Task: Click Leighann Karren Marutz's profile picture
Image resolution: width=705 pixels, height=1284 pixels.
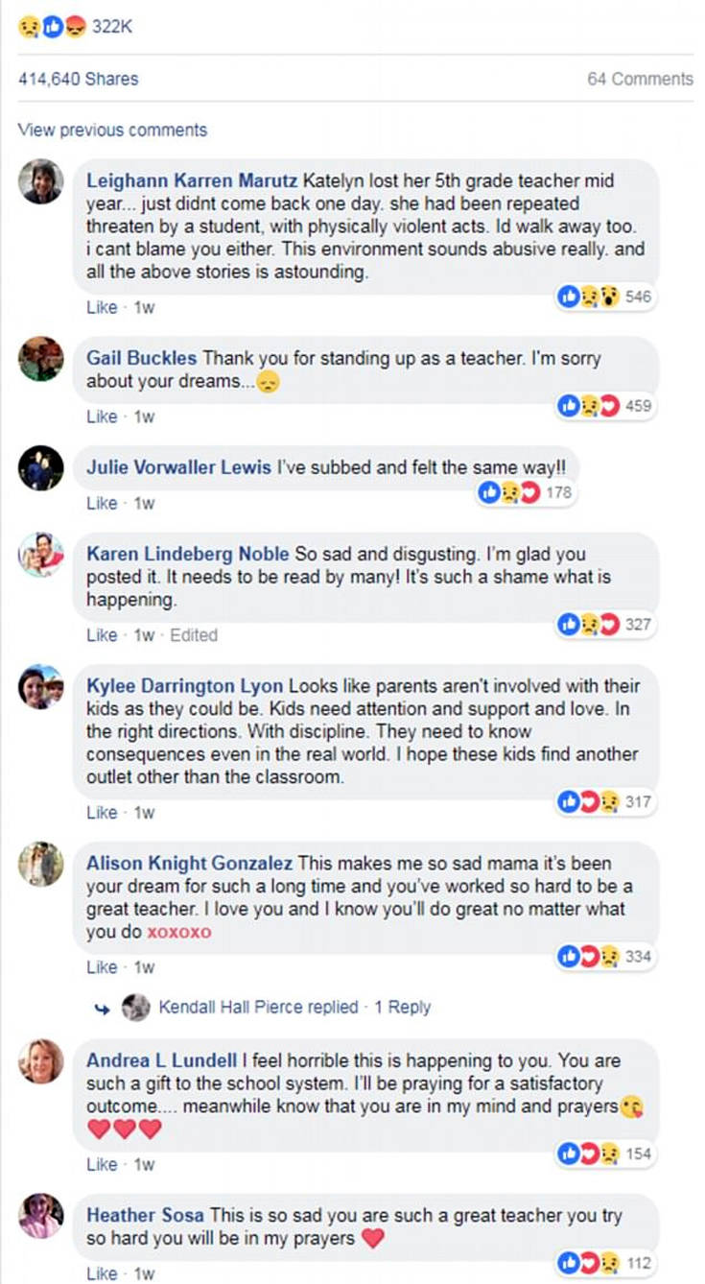Action: 41,181
